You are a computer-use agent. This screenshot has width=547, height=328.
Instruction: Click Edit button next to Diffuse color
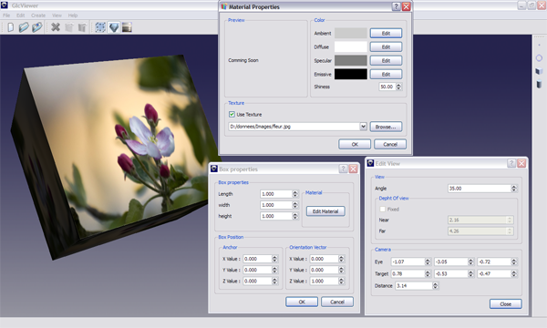click(x=386, y=46)
